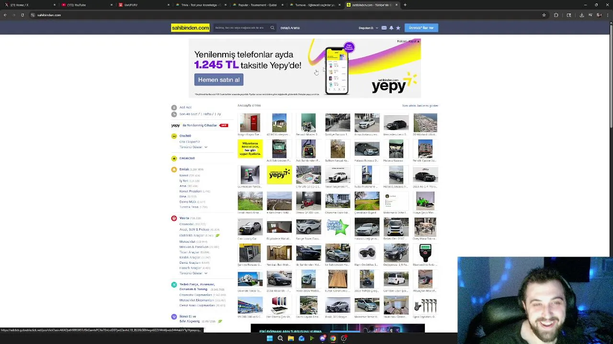
Task: Open Google Chrome icon in taskbar
Action: click(333, 338)
